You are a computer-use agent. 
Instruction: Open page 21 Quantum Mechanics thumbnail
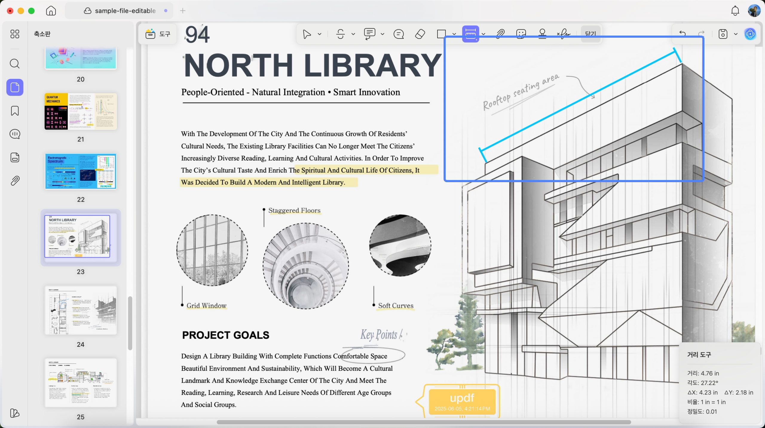point(81,111)
